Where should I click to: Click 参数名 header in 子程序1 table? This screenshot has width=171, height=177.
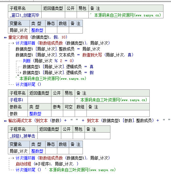click(x=15, y=107)
